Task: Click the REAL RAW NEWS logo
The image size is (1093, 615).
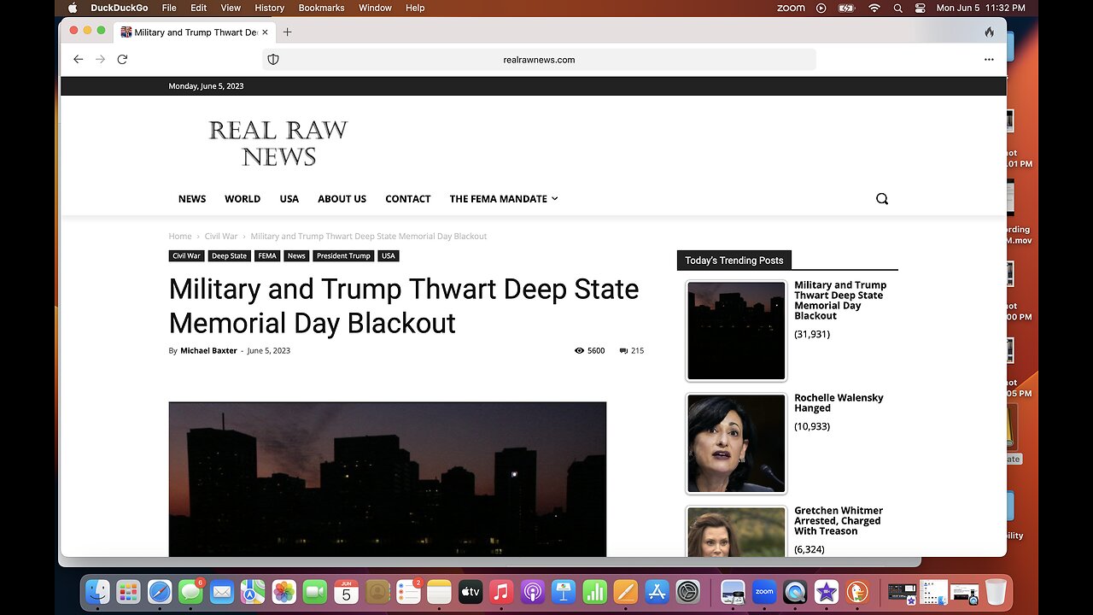Action: point(278,143)
